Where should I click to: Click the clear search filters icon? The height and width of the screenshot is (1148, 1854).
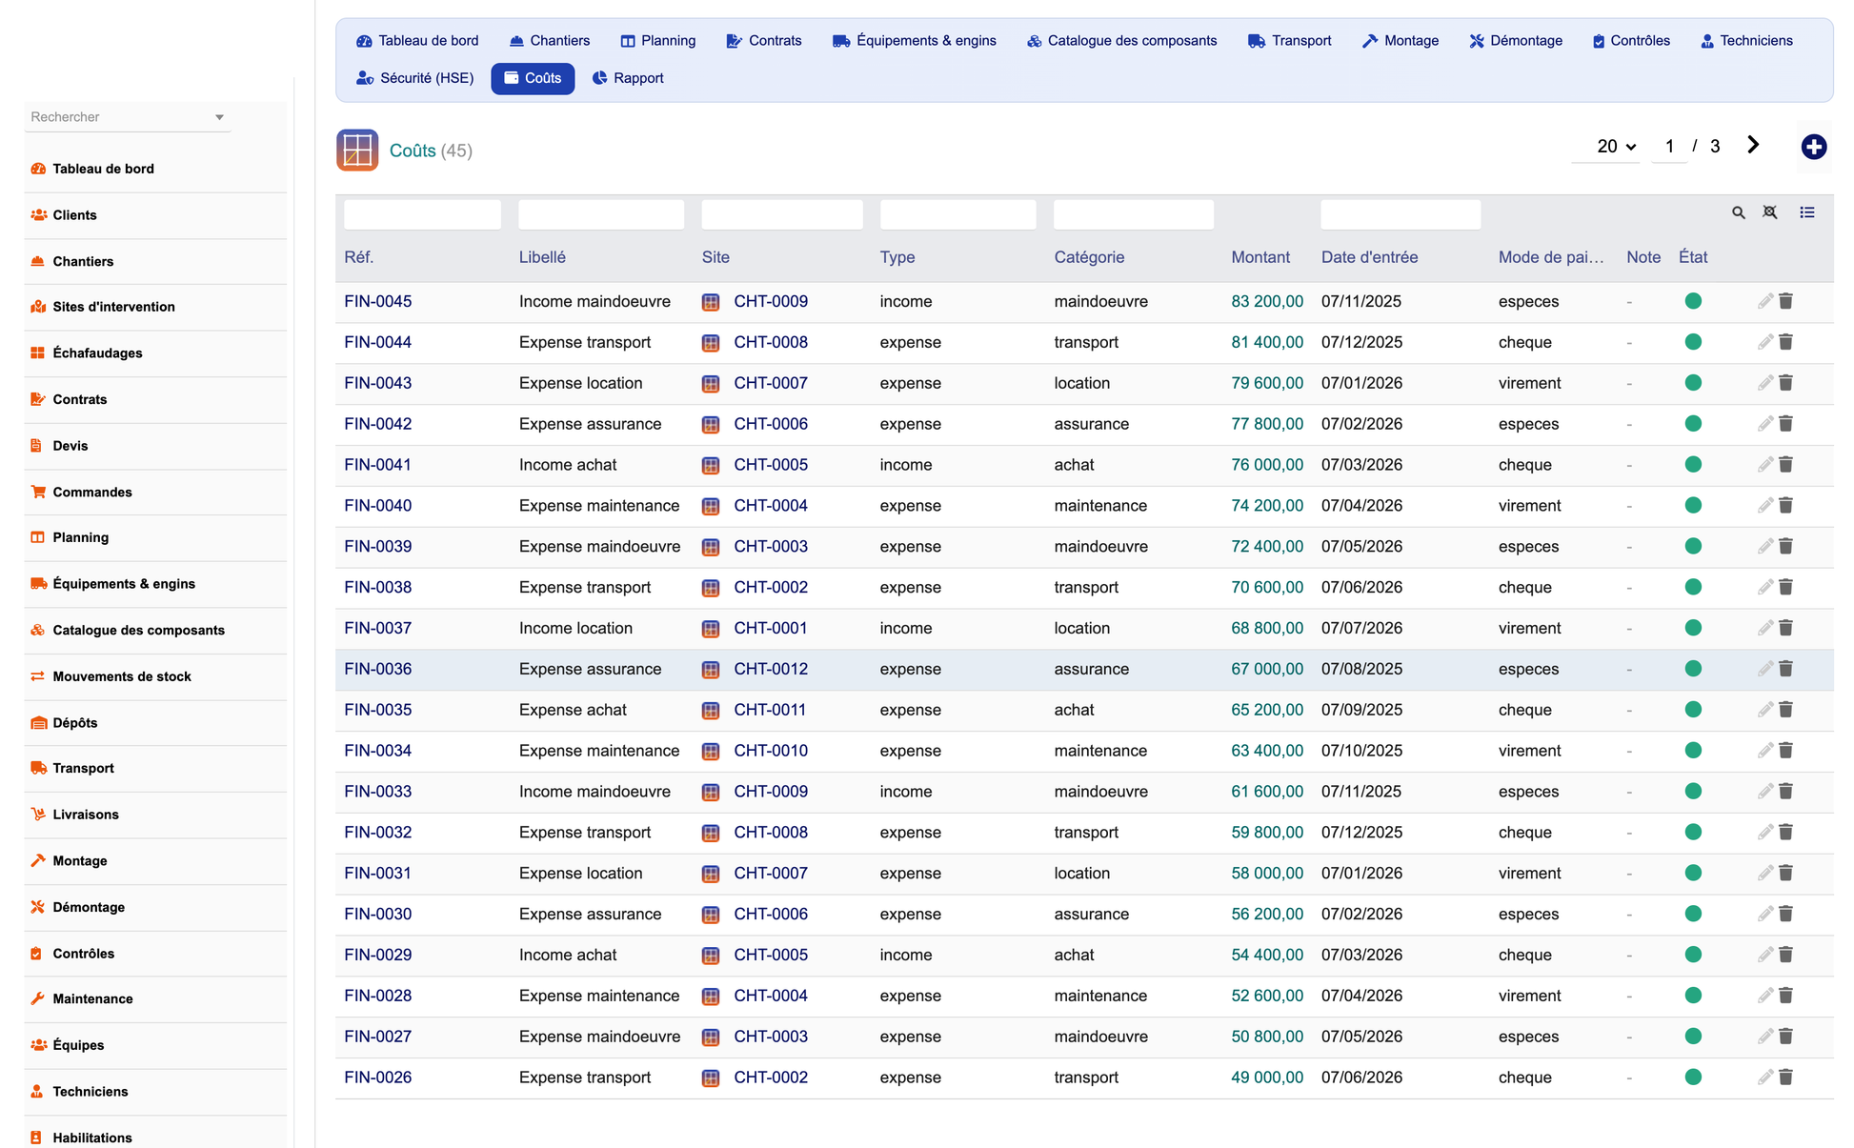click(1770, 212)
